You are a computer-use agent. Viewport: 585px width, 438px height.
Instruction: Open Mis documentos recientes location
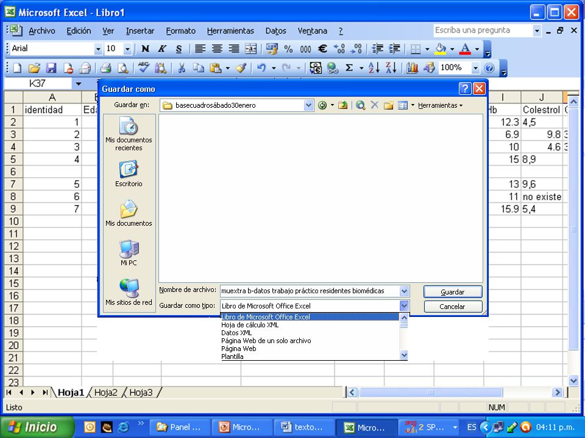point(129,134)
